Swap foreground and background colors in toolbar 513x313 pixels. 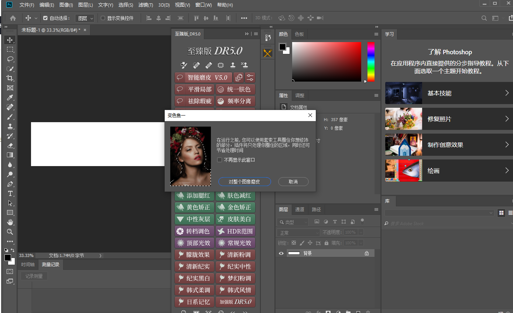[13, 250]
